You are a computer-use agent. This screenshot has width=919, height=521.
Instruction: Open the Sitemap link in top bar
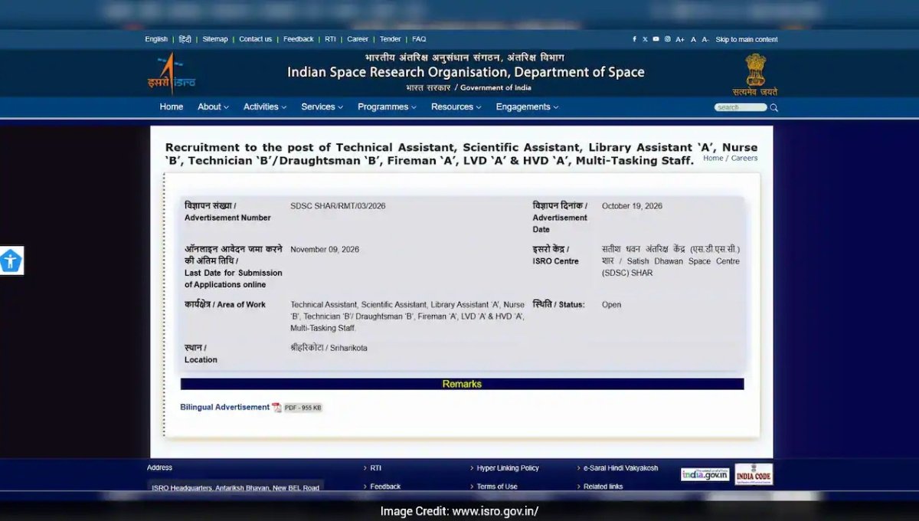215,39
